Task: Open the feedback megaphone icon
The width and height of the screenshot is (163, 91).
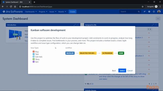Action: point(145,12)
